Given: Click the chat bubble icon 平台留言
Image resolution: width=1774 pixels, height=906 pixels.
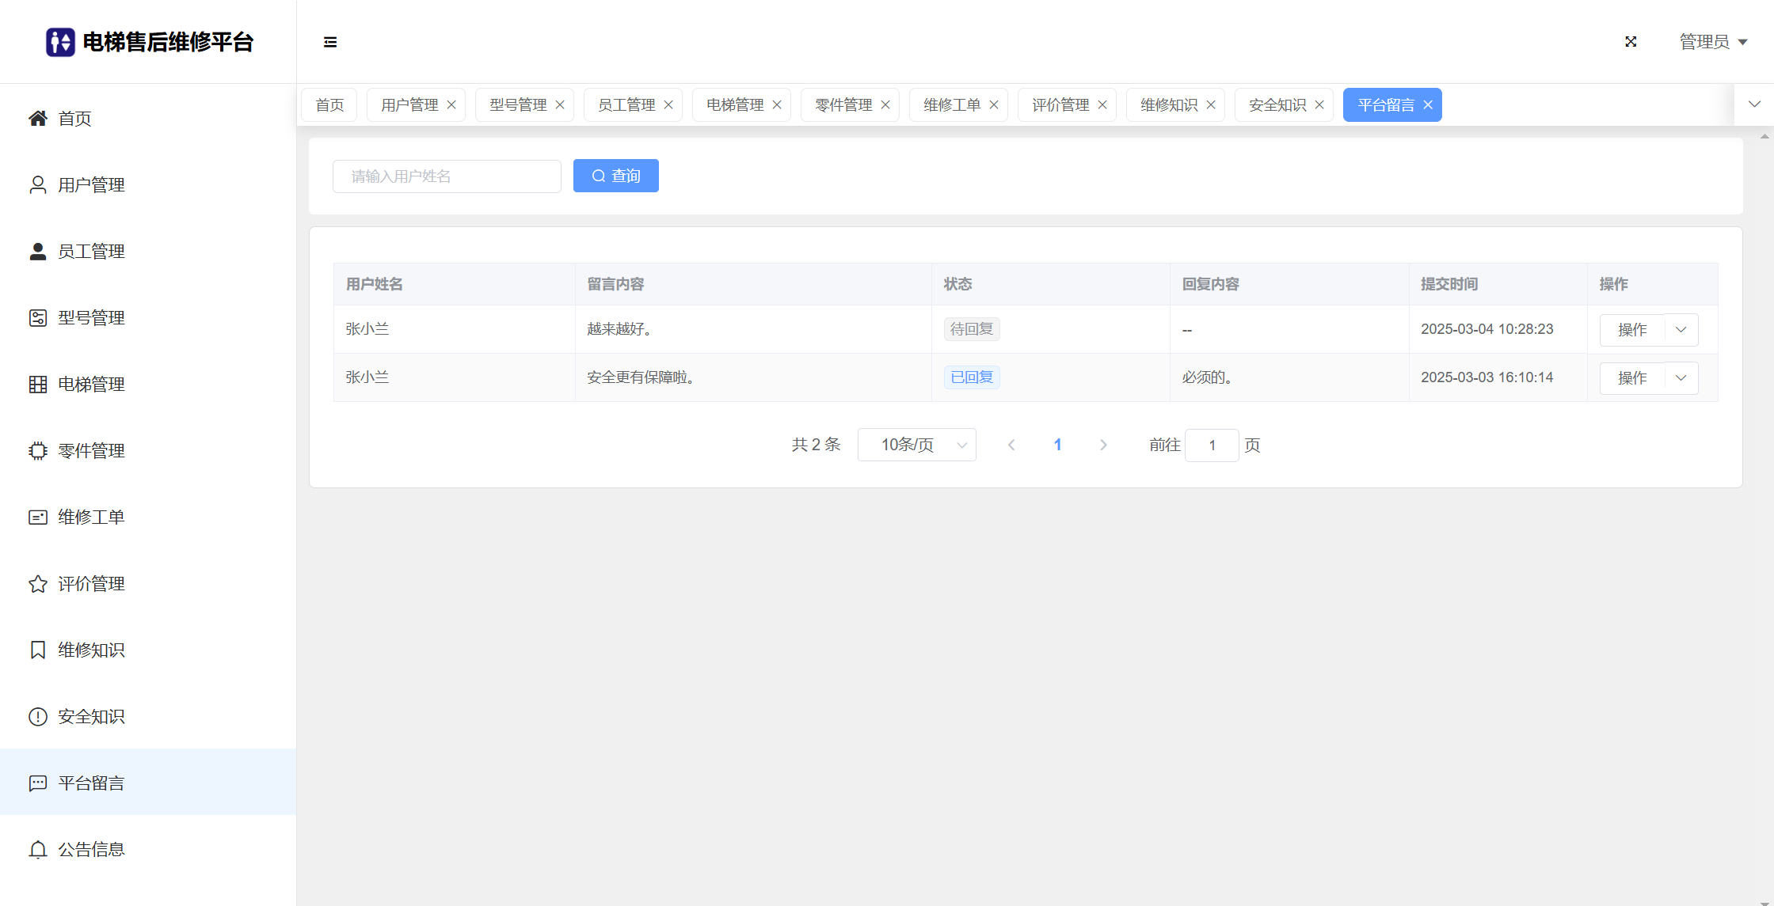Looking at the screenshot, I should point(37,783).
